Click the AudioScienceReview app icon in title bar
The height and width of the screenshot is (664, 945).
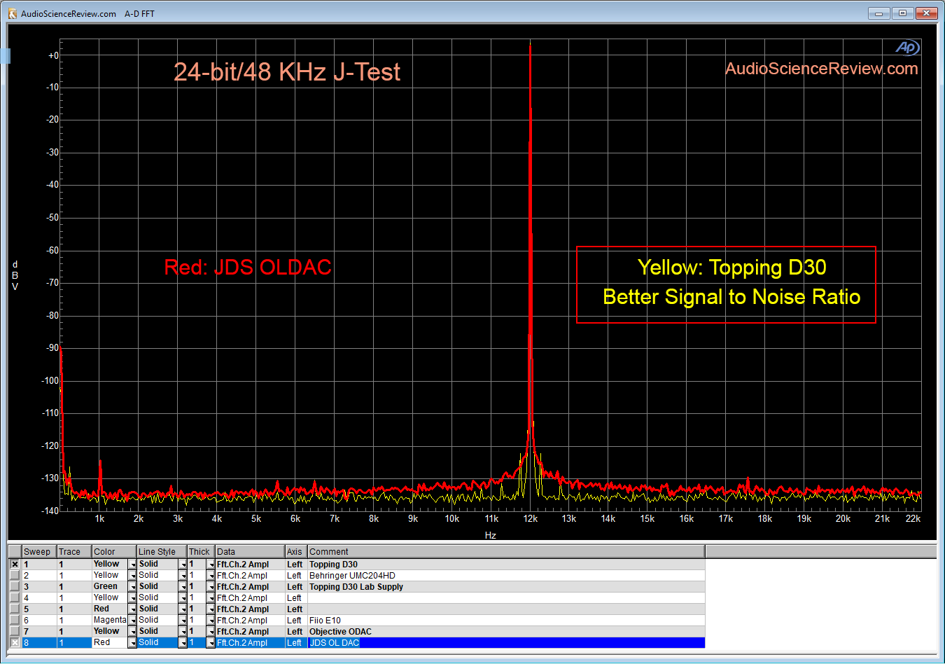[x=12, y=13]
